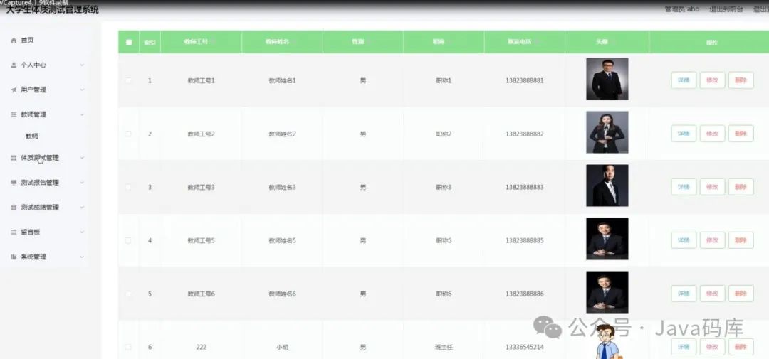Click 修改 button for 教师姓名2
This screenshot has width=769, height=359.
coord(712,134)
